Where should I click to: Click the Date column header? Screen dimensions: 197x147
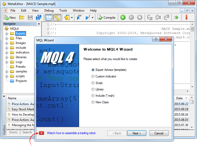coord(179,98)
